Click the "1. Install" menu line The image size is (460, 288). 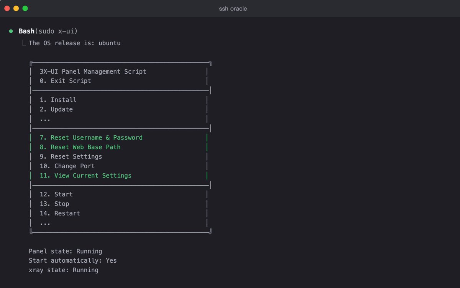point(58,100)
